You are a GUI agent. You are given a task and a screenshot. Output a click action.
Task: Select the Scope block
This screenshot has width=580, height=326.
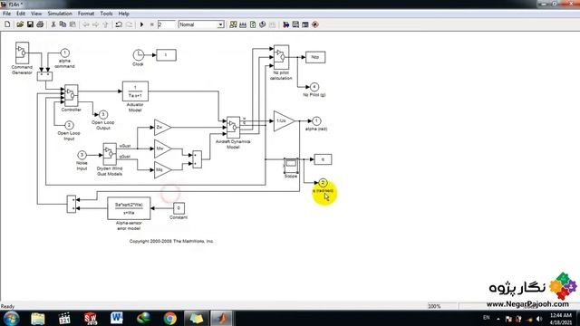point(291,165)
